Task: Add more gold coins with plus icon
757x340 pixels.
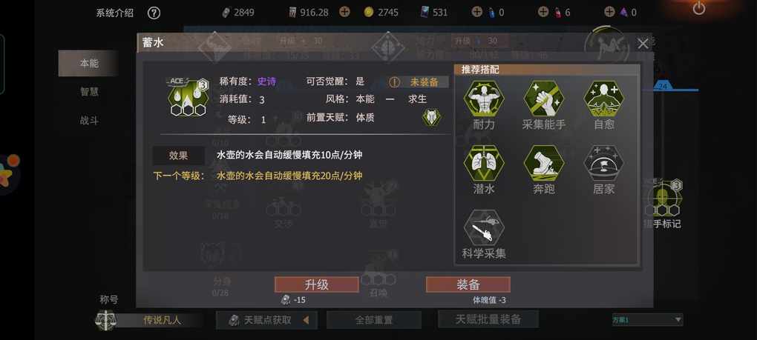Action: (x=344, y=12)
